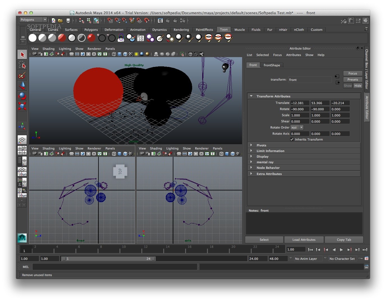Open the Polygons menu set dropdown
Image resolution: width=386 pixels, height=301 pixels.
33,20
